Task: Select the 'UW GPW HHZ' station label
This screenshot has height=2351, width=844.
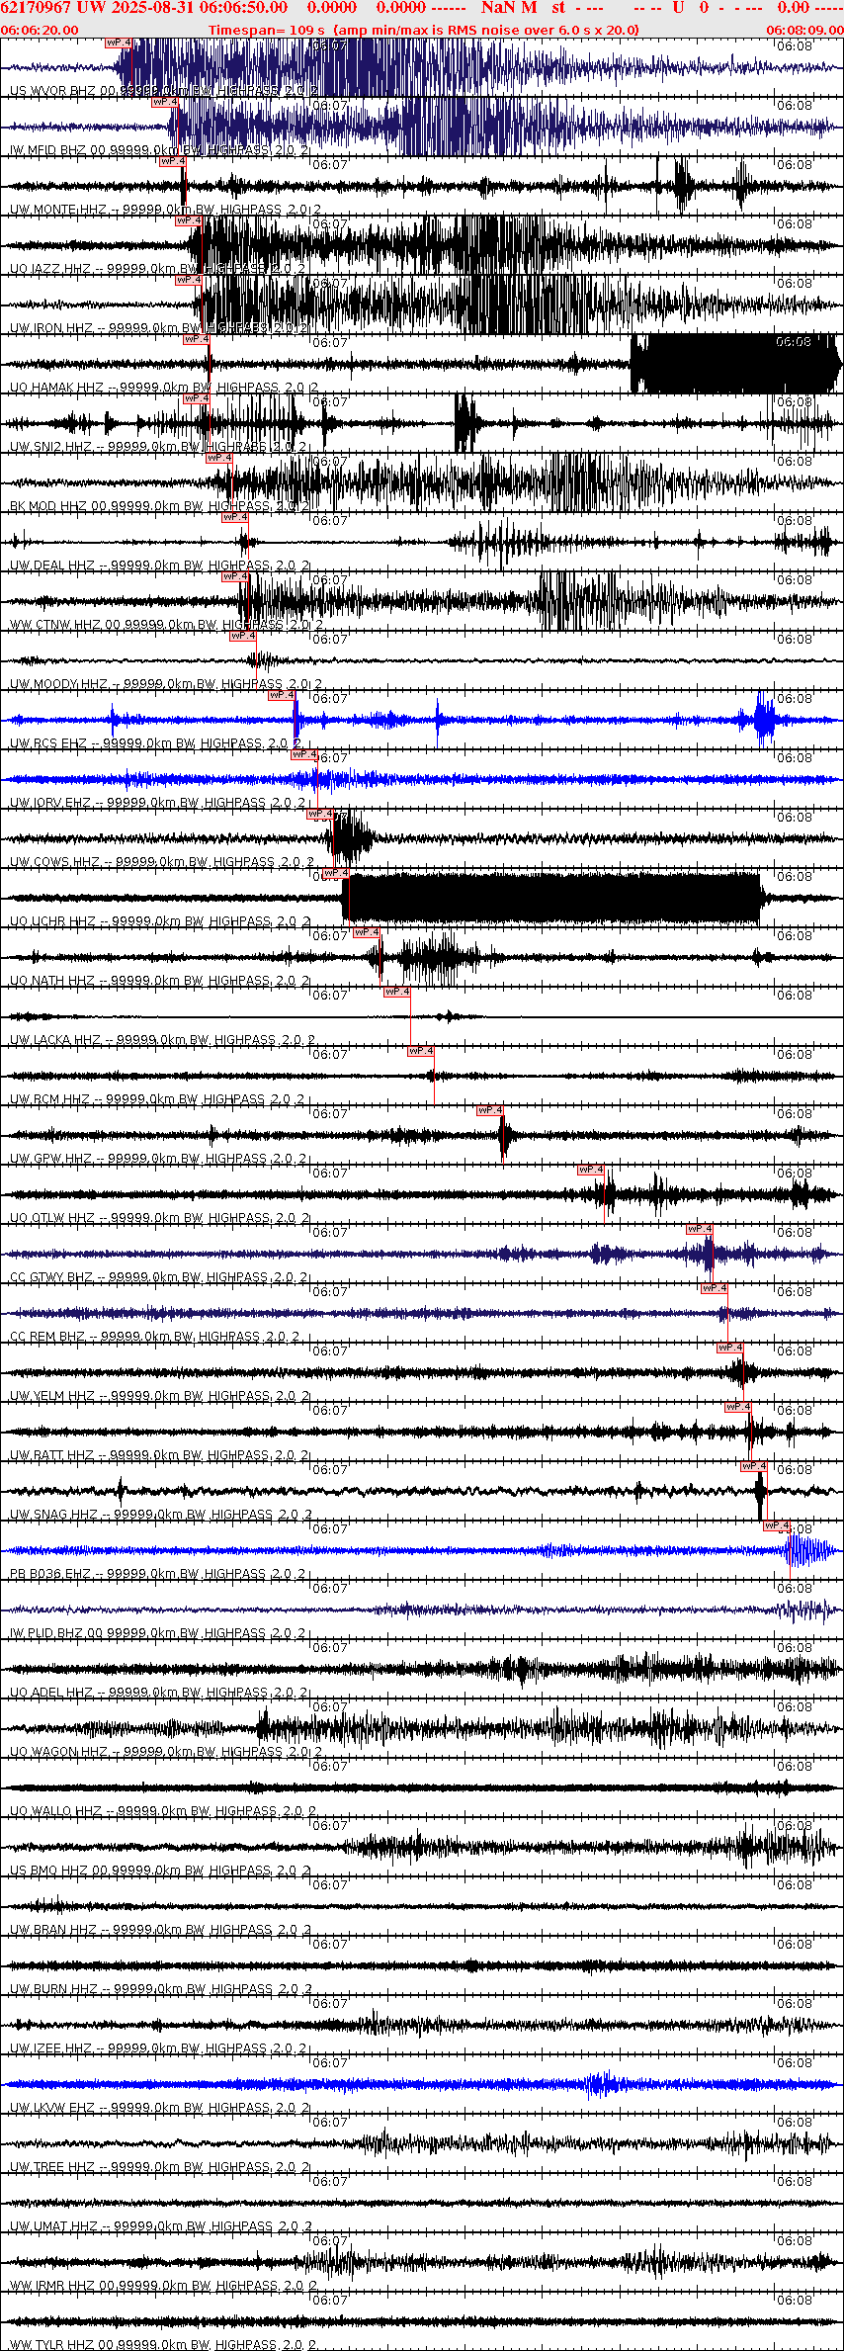Action: (x=50, y=1159)
